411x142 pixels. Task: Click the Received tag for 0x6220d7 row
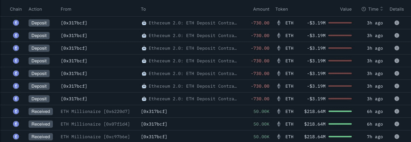[41, 111]
